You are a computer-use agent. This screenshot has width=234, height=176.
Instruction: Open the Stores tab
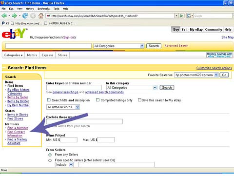pos(62,55)
